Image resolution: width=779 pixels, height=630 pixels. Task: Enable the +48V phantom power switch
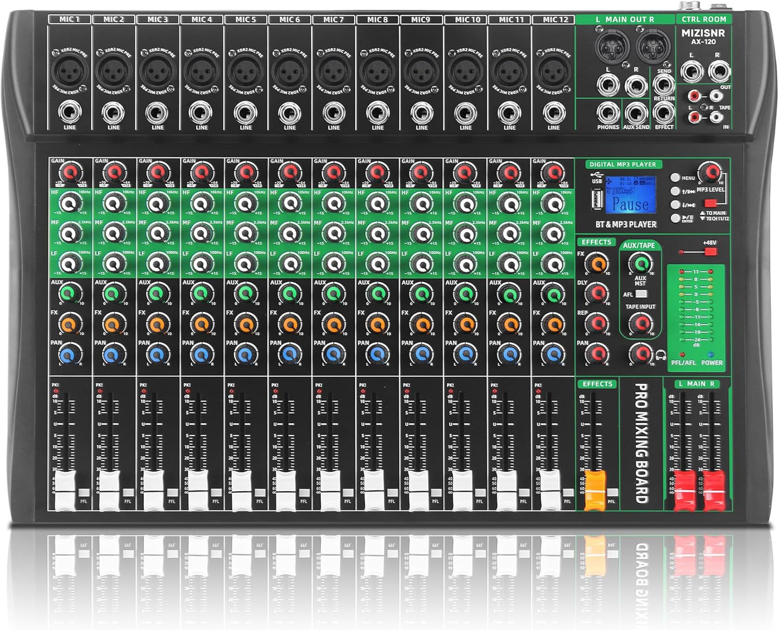709,250
